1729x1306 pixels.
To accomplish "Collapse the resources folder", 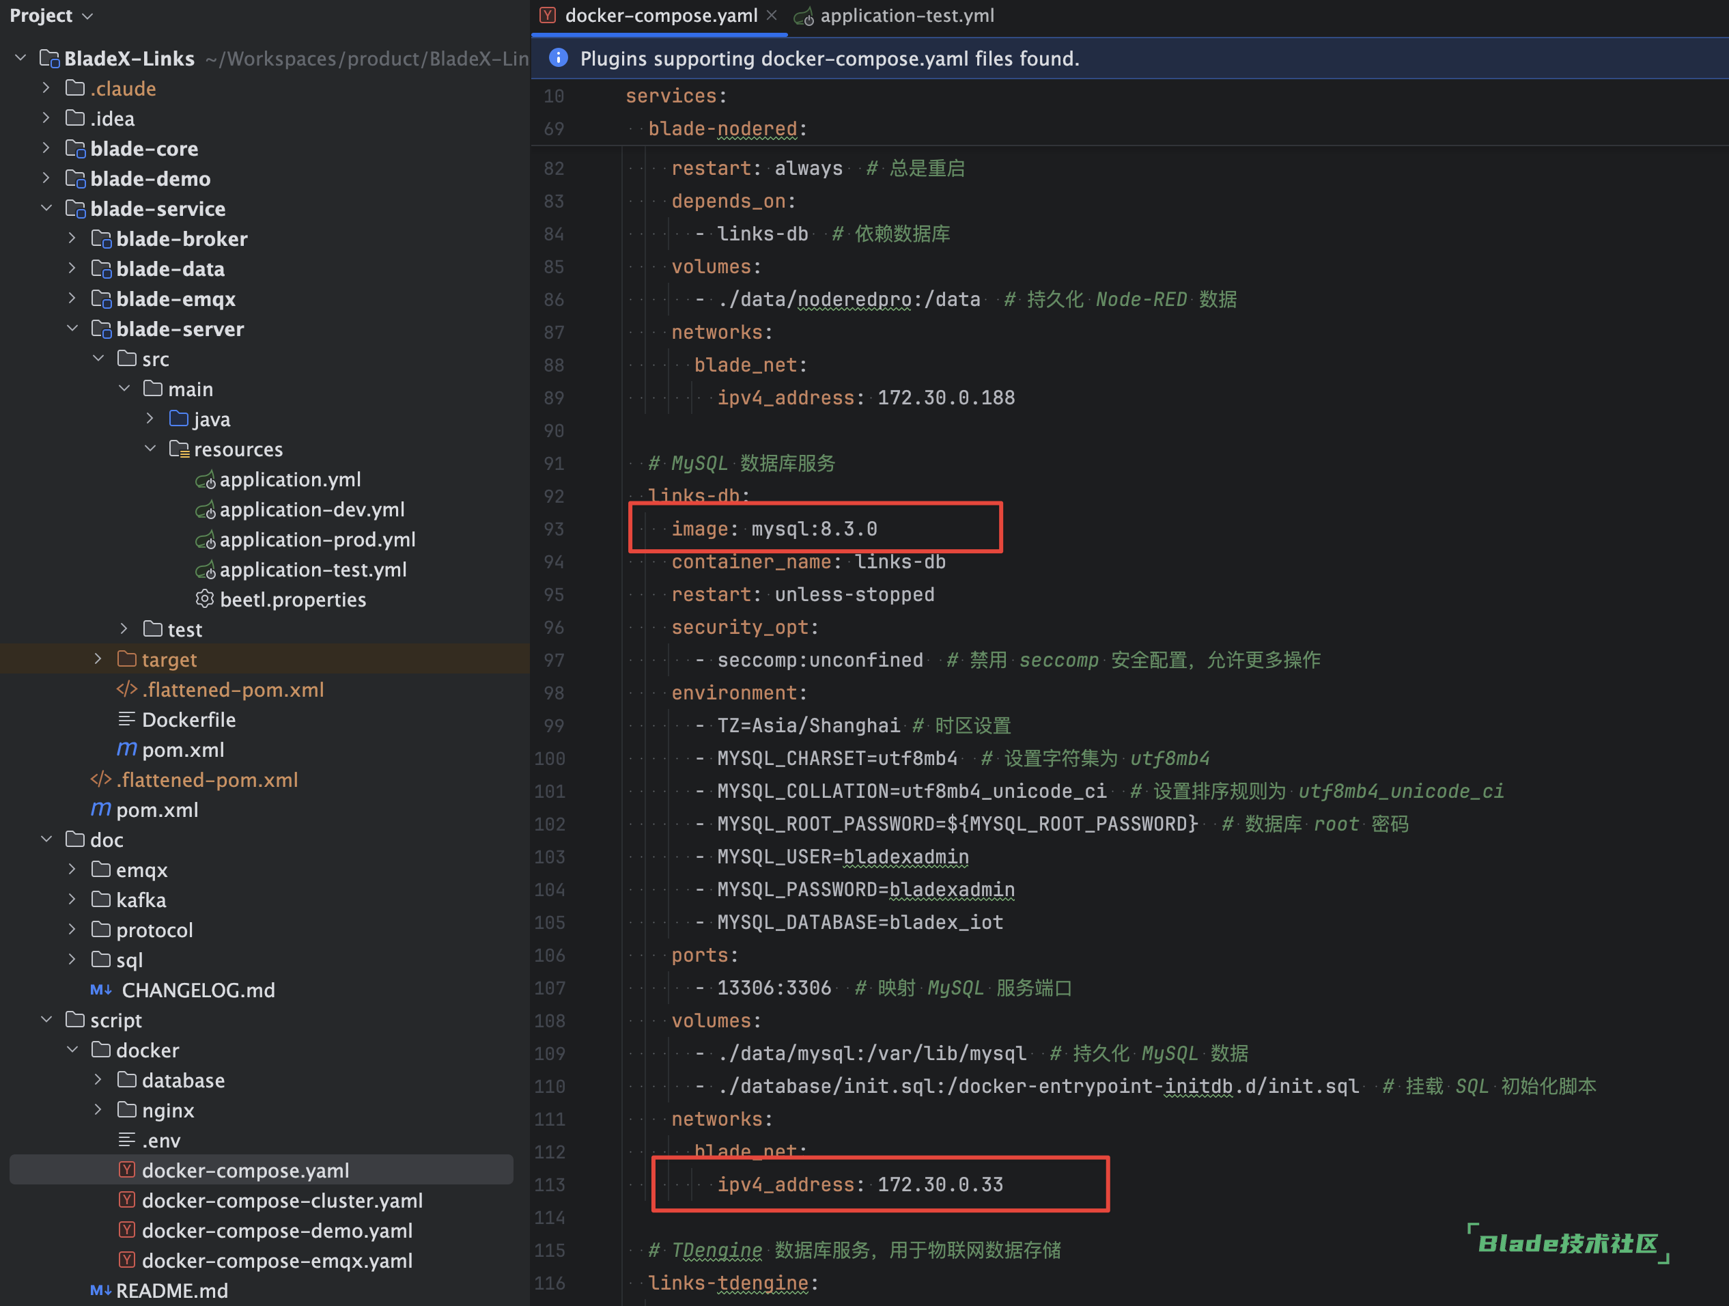I will click(x=150, y=449).
